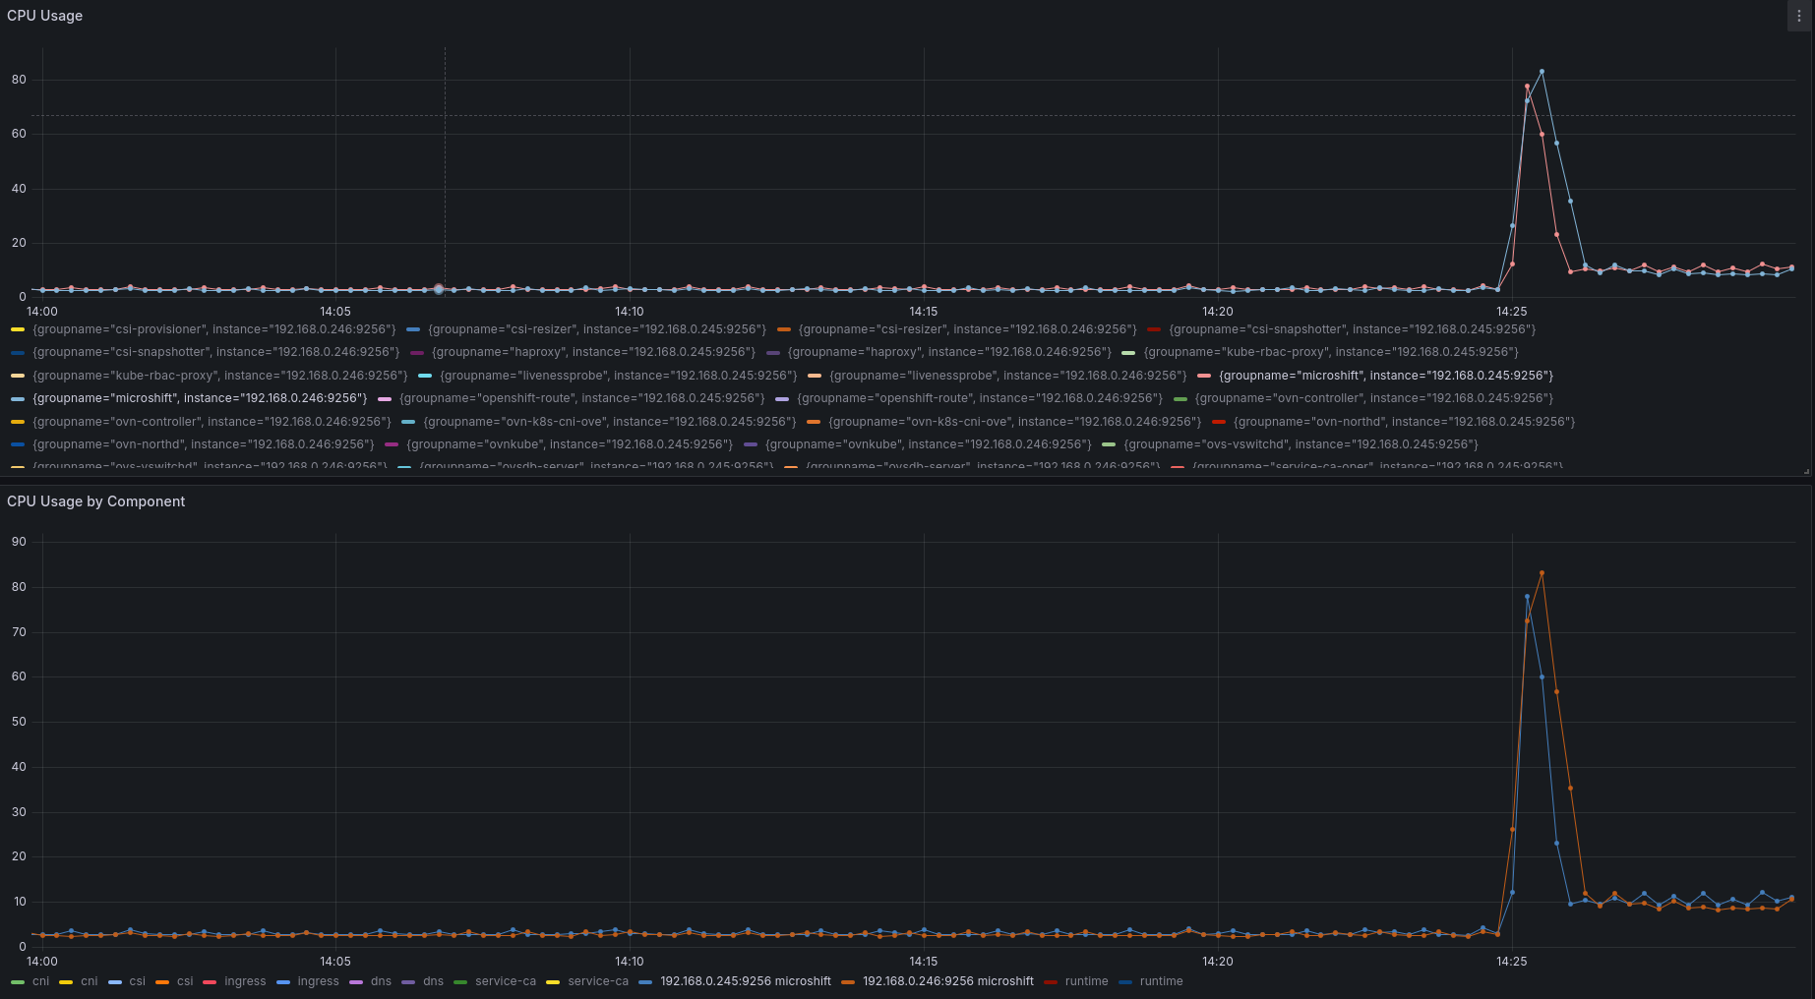Select ovn-k8s-cni-ove 192.168.0.245 legend entry
Image resolution: width=1815 pixels, height=999 pixels.
click(609, 422)
